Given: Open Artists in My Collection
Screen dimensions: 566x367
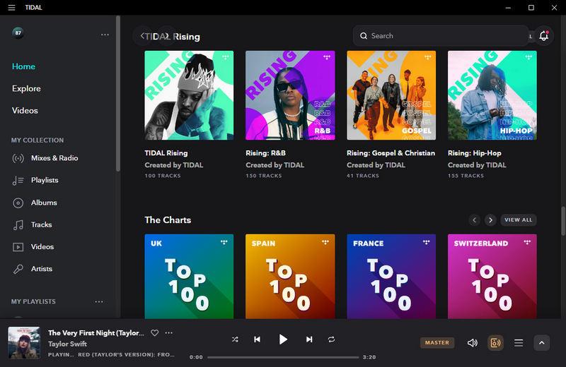Looking at the screenshot, I should (x=42, y=269).
